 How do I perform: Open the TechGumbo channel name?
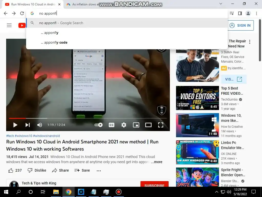(229, 99)
